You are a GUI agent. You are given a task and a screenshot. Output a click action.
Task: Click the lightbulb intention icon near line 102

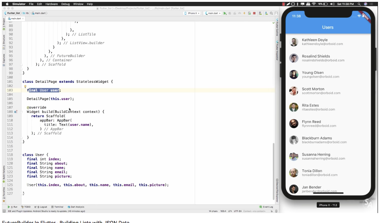tap(25, 86)
